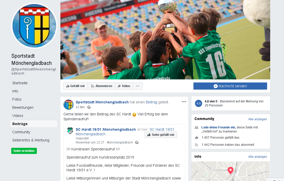Open Alle anzeigen in Community box

[x=258, y=119]
